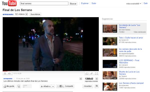The image size is (150, 92).
Task: Open thumbnail of los serrano descuido video
Action: point(110,52)
